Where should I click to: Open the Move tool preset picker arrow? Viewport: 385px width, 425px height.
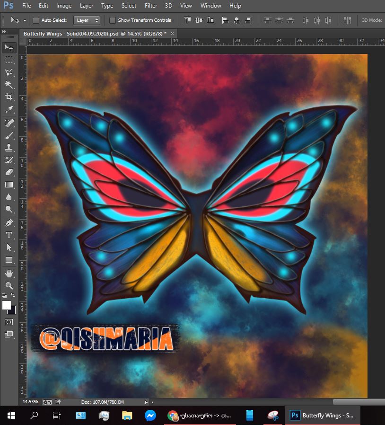[x=25, y=20]
